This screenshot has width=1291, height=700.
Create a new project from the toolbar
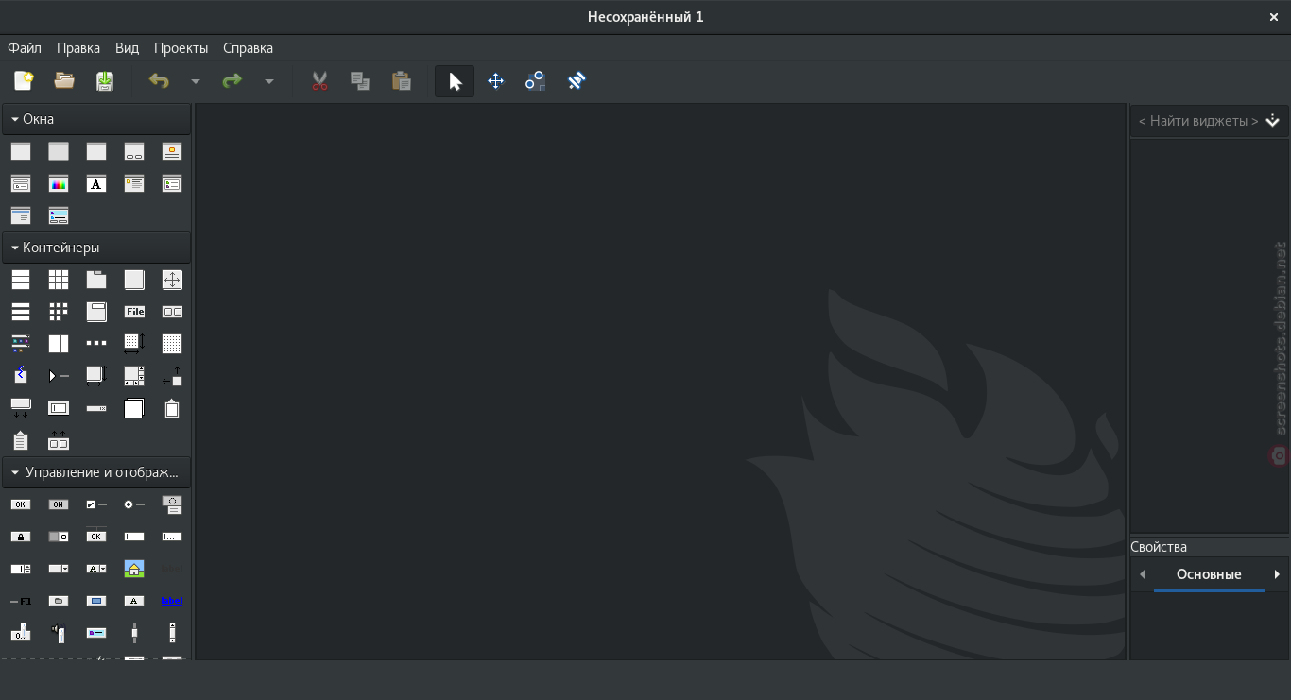[x=24, y=81]
